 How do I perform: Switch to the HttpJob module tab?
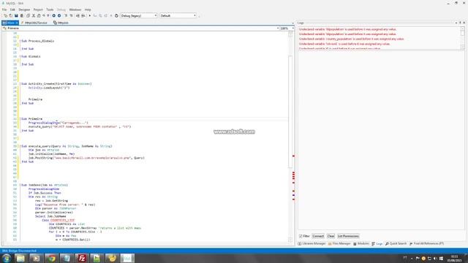(61, 23)
